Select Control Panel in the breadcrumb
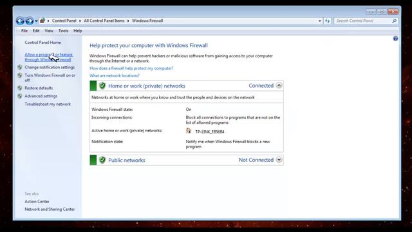 point(64,21)
